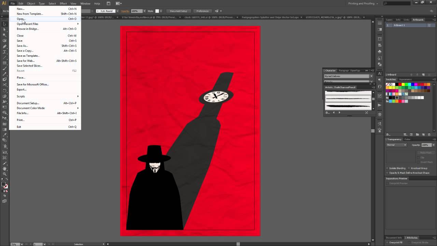
Task: Open the Style swatch dropdown arrow
Action: (x=161, y=11)
